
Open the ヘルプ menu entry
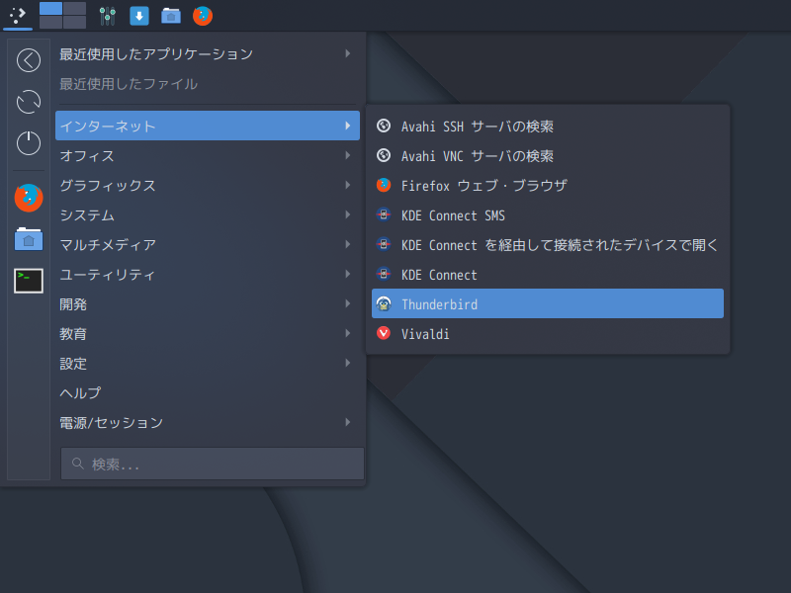(x=208, y=392)
